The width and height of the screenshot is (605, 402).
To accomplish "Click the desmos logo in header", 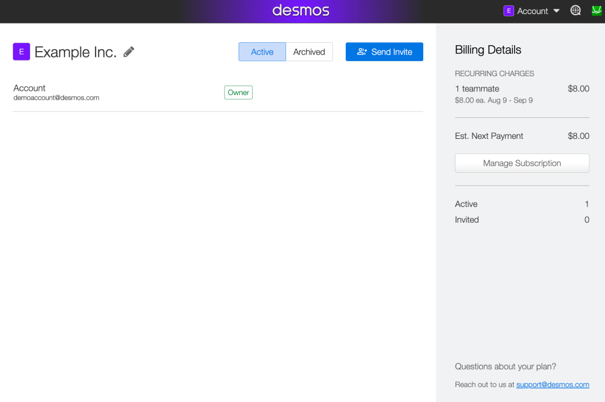I will coord(301,11).
